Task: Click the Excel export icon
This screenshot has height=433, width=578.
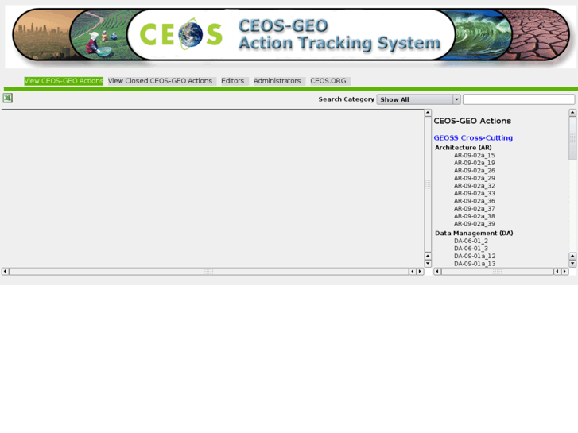Action: (7, 98)
